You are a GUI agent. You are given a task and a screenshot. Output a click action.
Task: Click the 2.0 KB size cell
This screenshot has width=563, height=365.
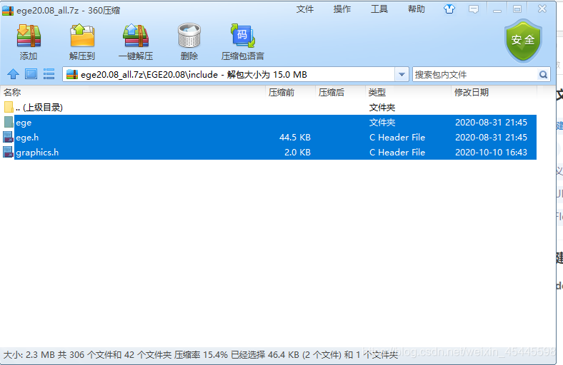pyautogui.click(x=297, y=153)
